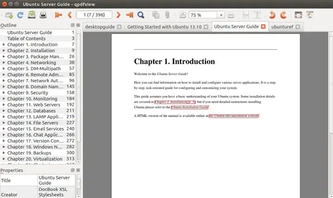The height and width of the screenshot is (198, 333).
Task: Click the Save copy download icon
Action: (x=31, y=15)
